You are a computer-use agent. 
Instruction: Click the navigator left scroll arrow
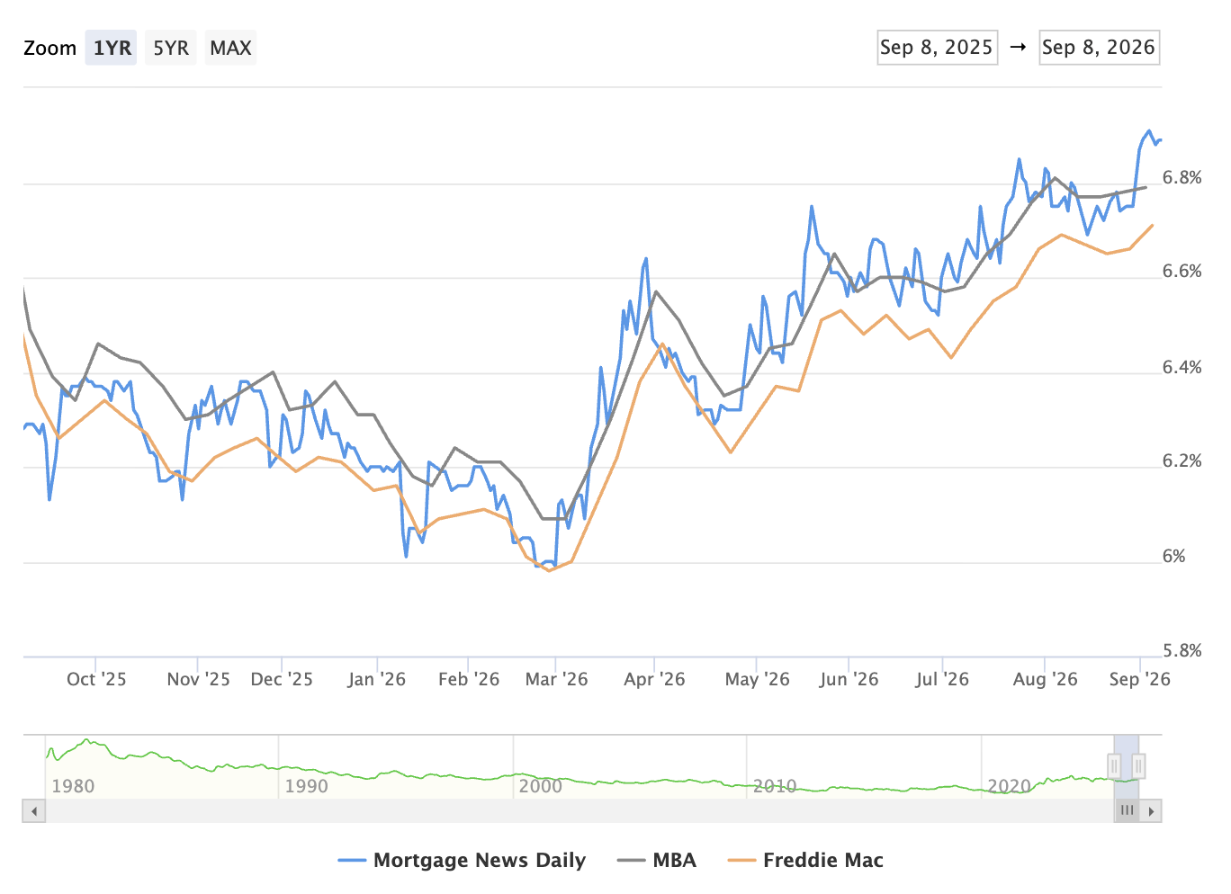[34, 811]
